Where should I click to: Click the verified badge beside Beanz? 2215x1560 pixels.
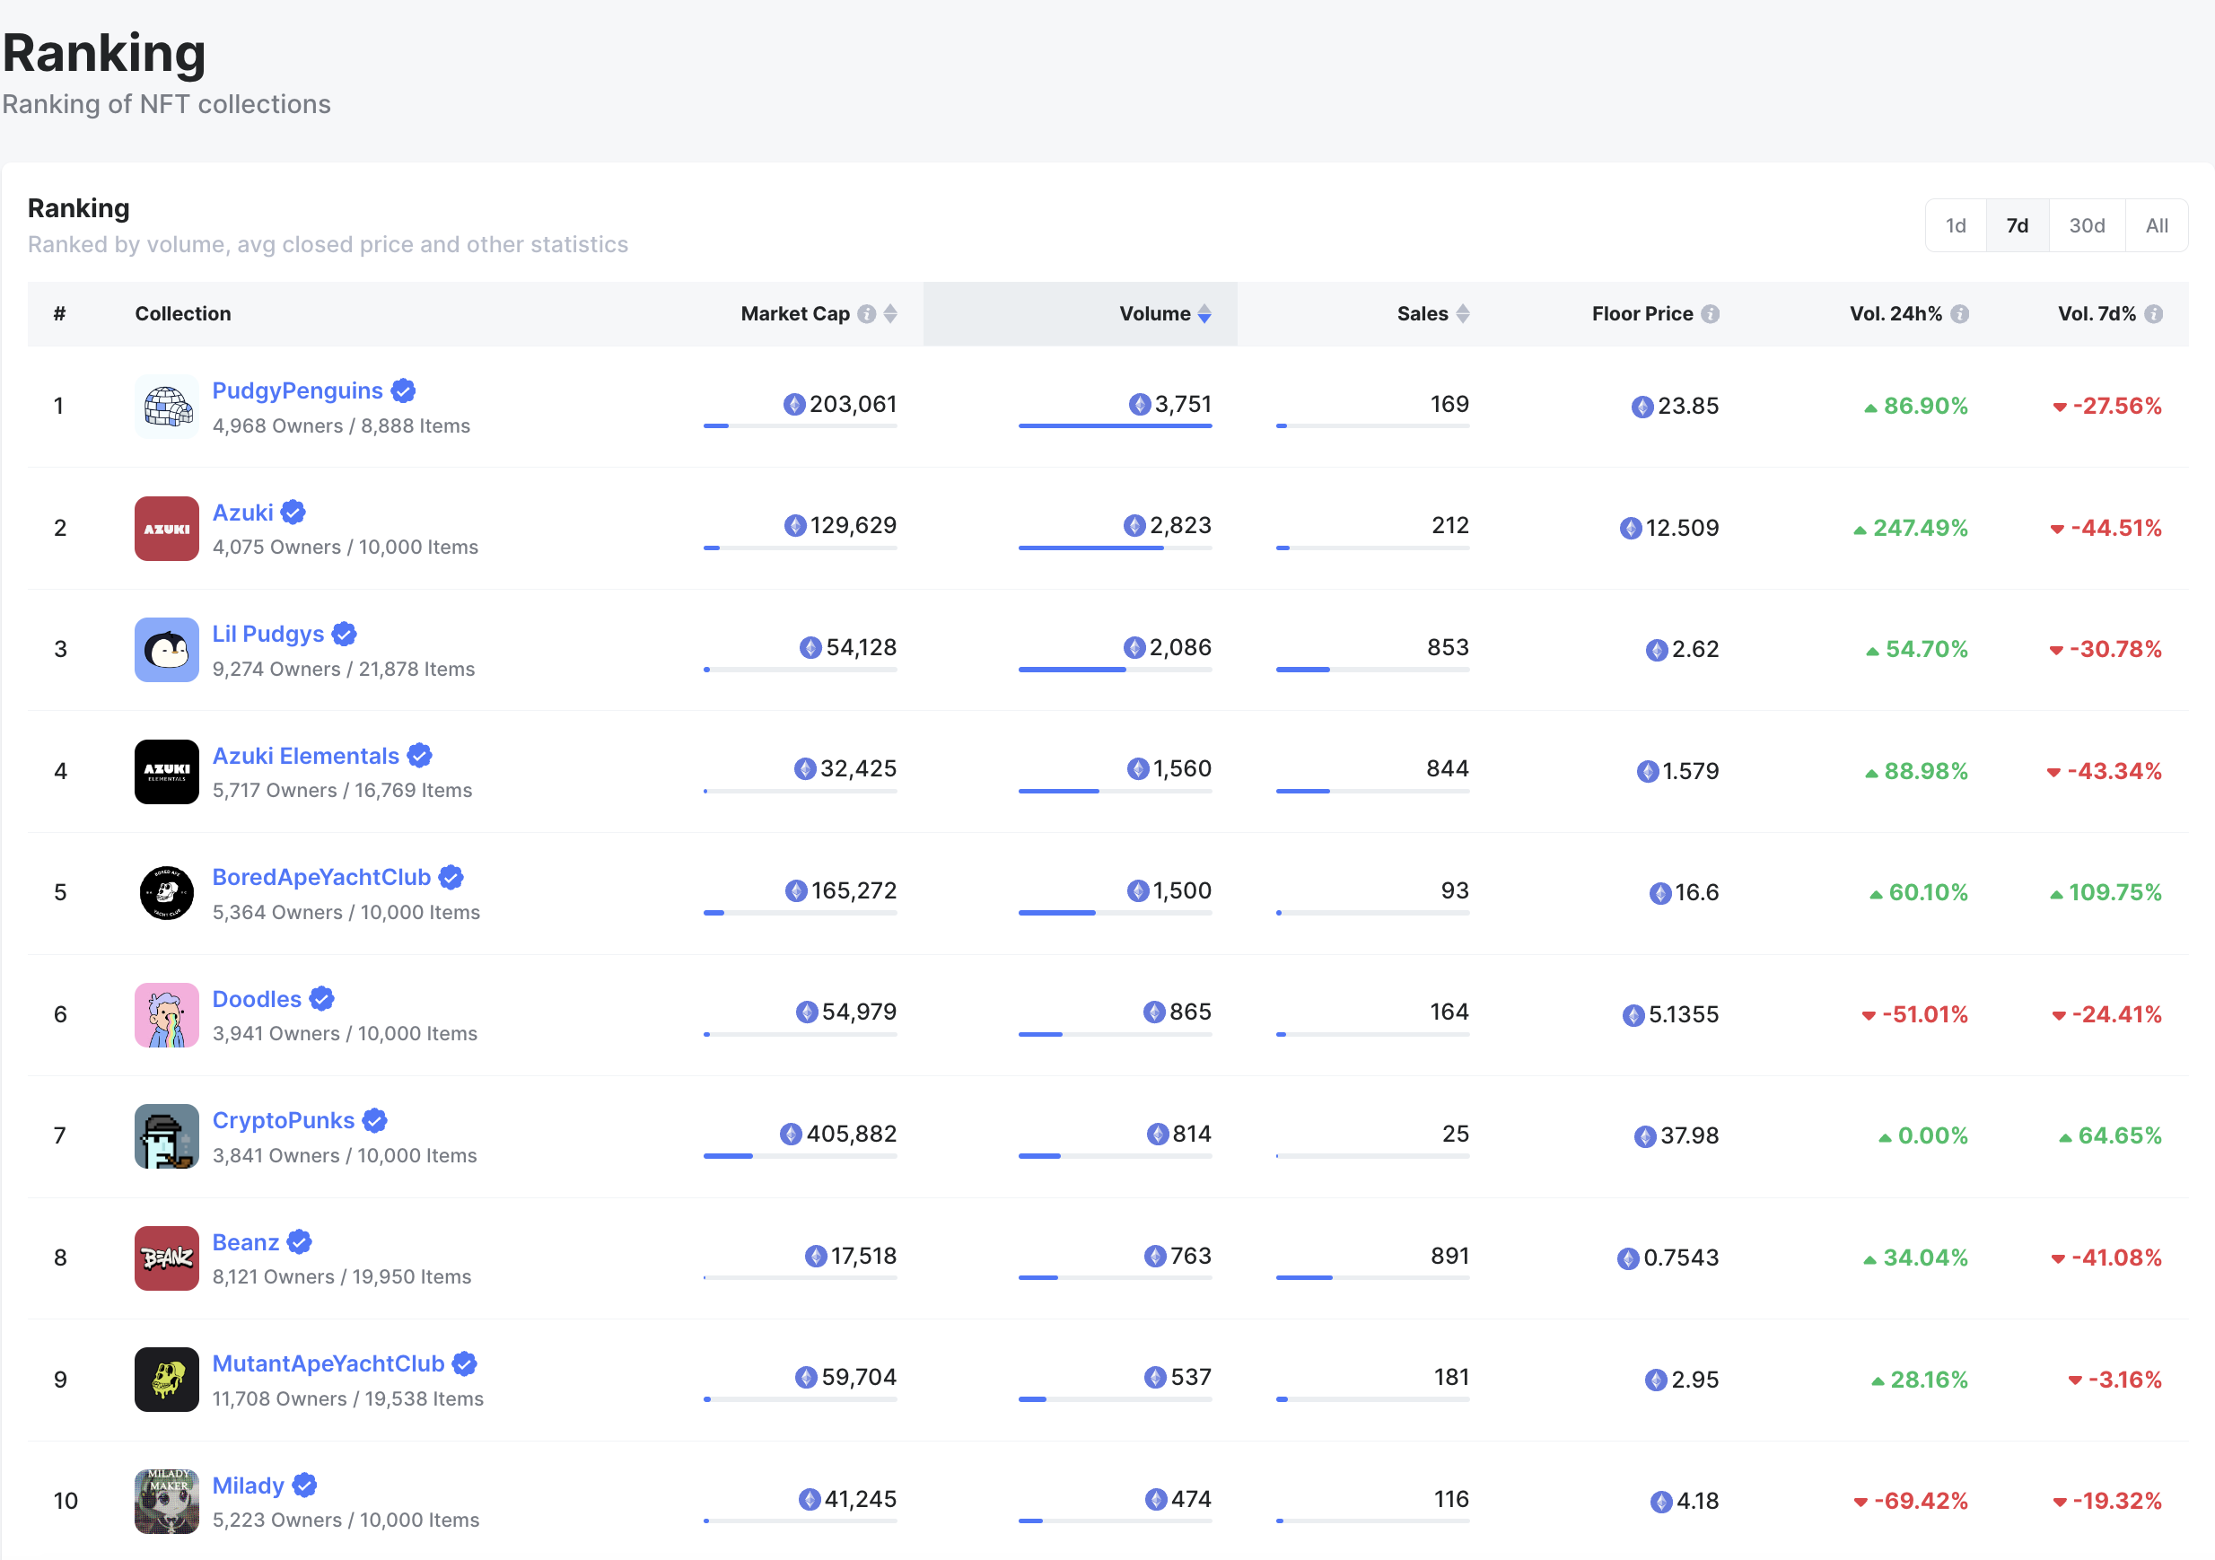300,1241
